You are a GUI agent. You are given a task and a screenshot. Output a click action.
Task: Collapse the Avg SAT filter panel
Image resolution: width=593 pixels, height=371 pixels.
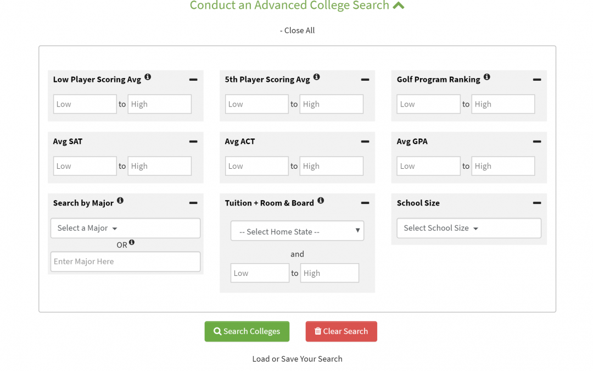[193, 141]
